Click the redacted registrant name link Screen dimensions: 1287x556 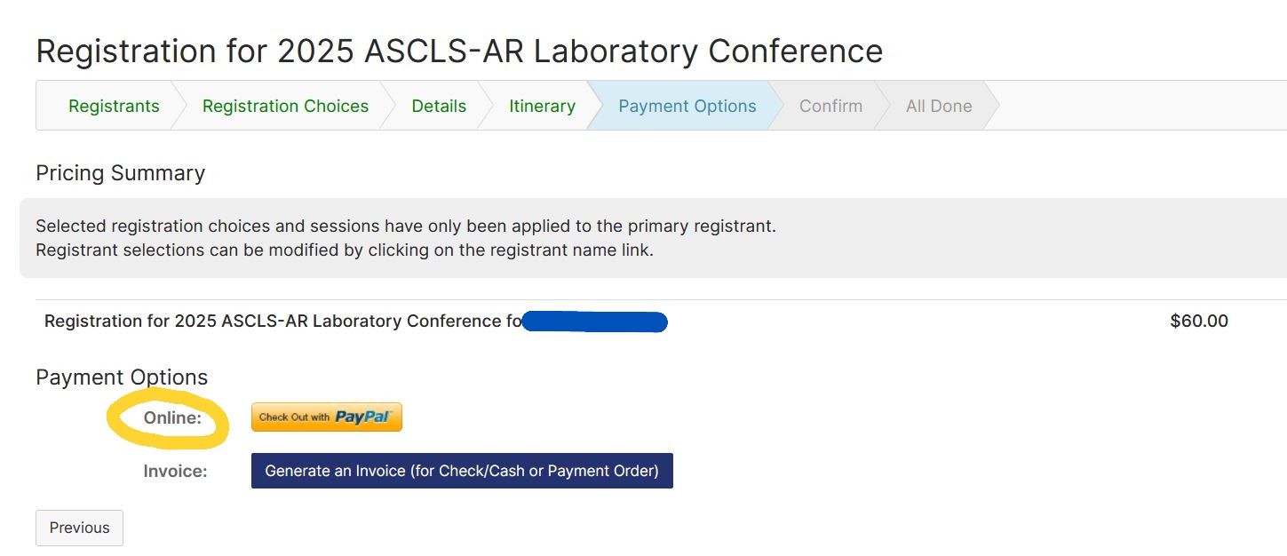pos(595,321)
